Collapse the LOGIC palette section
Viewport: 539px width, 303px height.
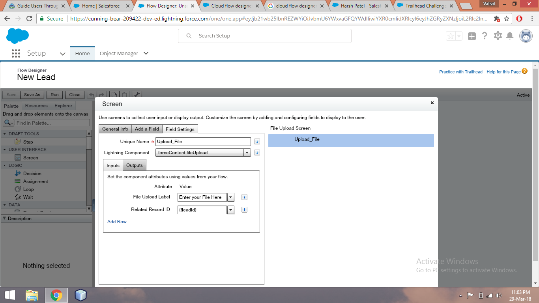pos(5,165)
